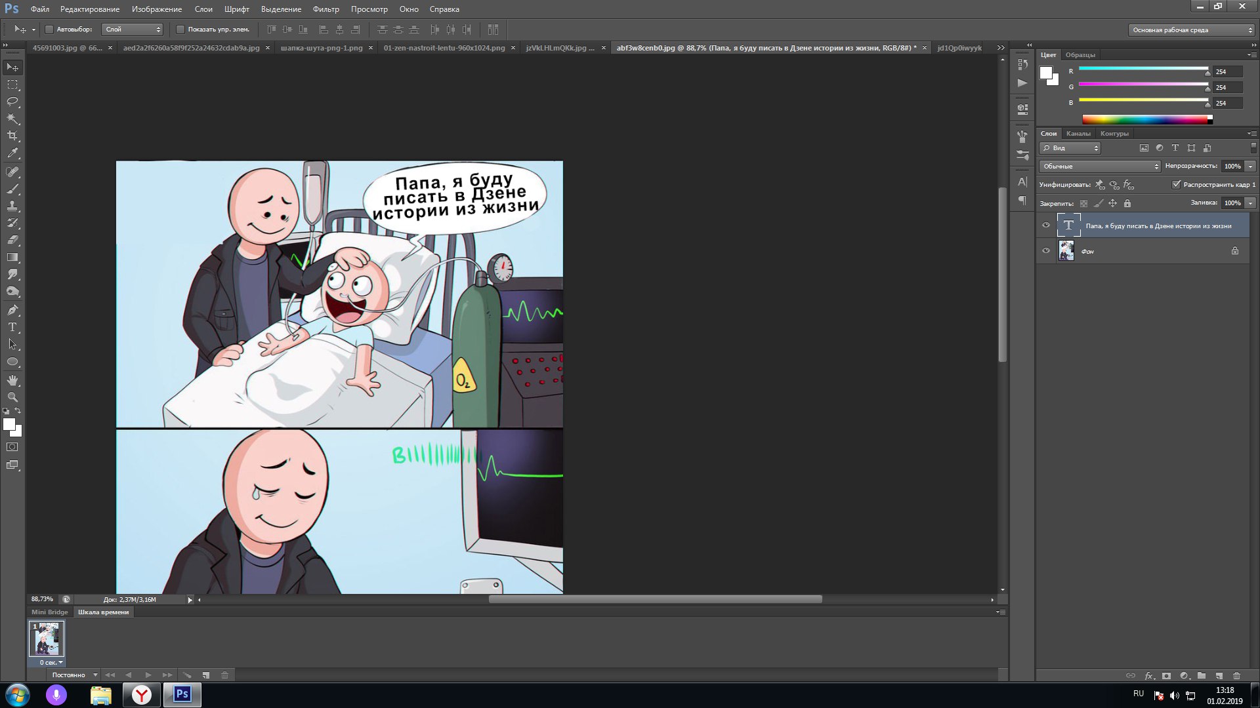Viewport: 1260px width, 708px height.
Task: Select the Brush tool
Action: click(x=12, y=189)
